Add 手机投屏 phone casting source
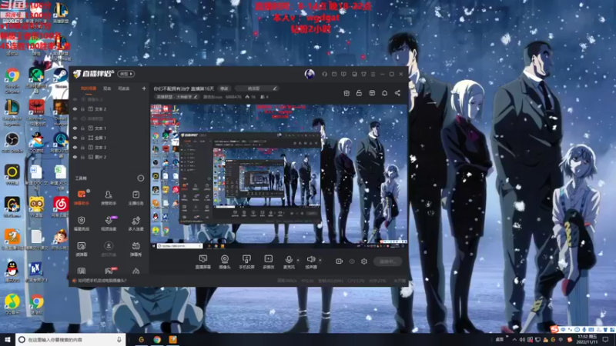Image resolution: width=616 pixels, height=346 pixels. tap(246, 261)
